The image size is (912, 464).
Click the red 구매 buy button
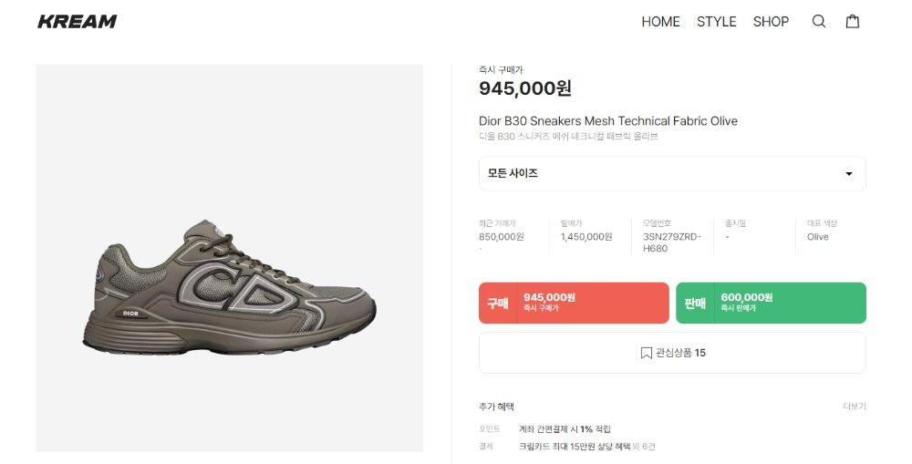point(574,303)
